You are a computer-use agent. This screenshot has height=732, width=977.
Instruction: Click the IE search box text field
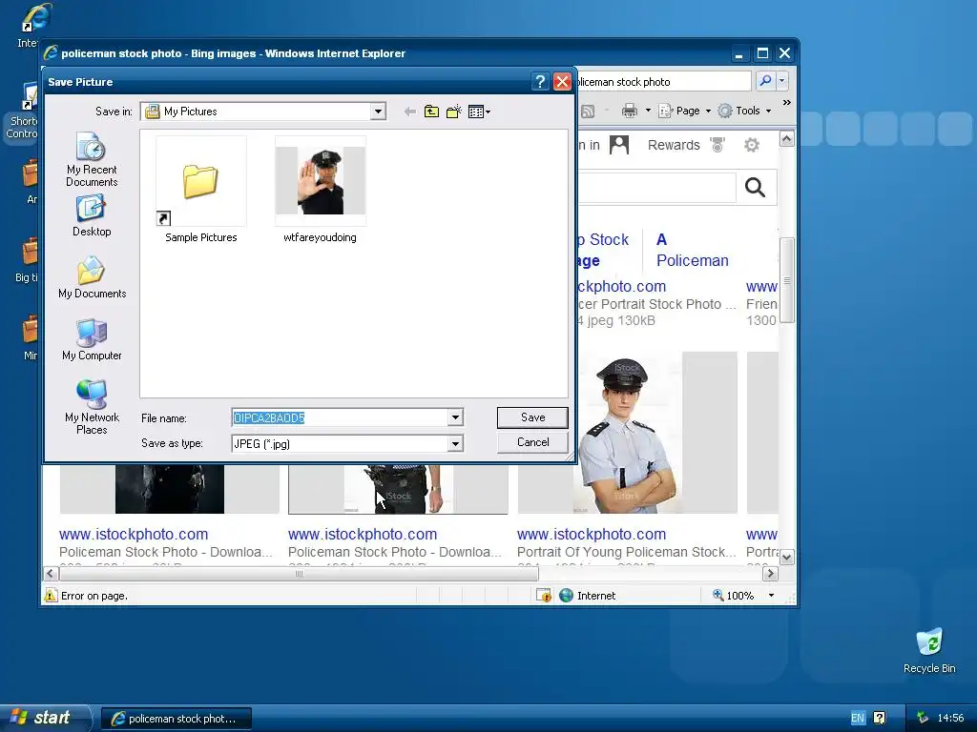click(663, 82)
